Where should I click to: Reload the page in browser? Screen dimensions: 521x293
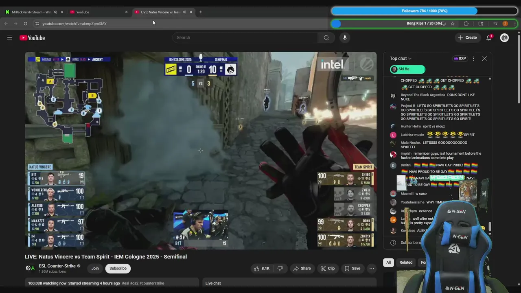25,24
